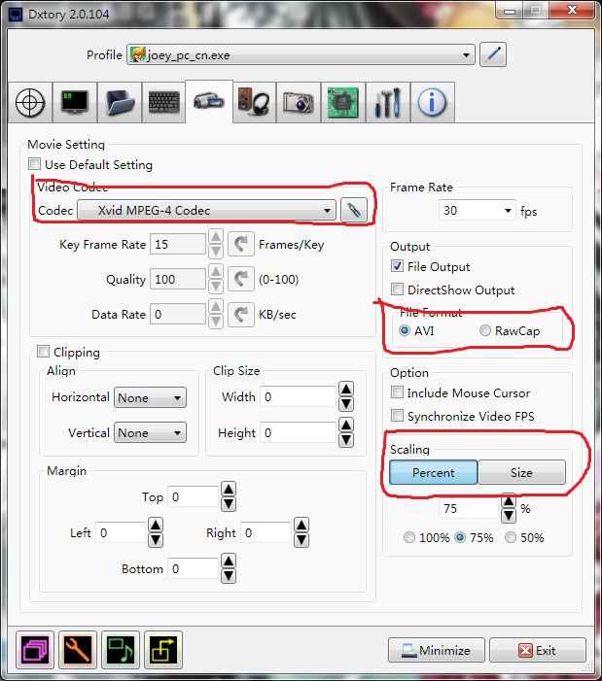Choose the 50% scaling radio button
Screen dimensions: 602x681
[x=511, y=537]
